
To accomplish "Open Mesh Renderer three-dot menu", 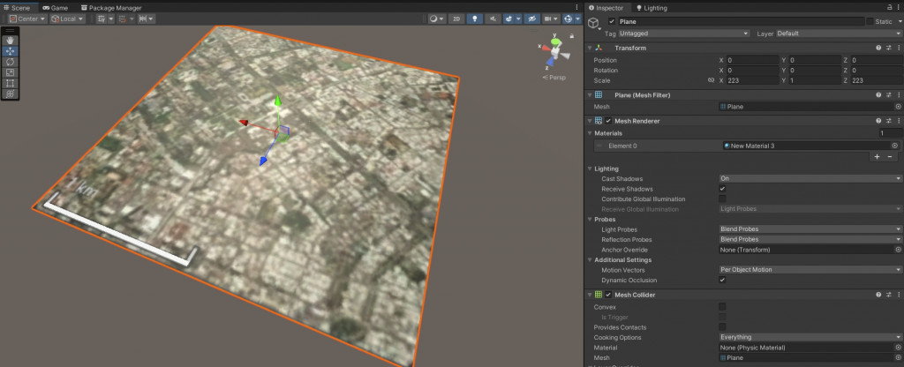I will coord(898,121).
